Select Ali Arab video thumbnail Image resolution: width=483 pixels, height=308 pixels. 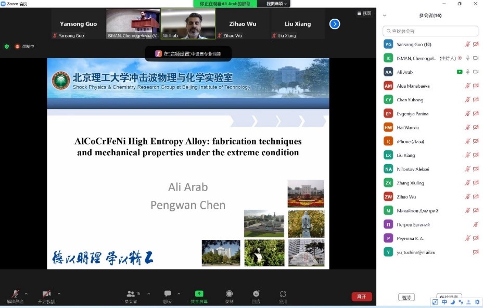pos(188,23)
